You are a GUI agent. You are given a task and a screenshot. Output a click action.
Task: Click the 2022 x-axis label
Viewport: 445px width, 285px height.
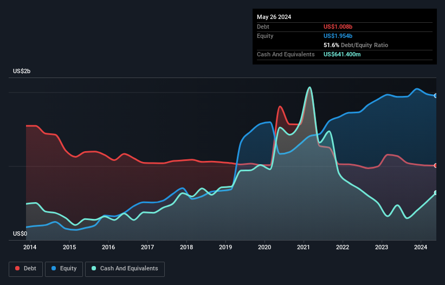click(x=343, y=248)
